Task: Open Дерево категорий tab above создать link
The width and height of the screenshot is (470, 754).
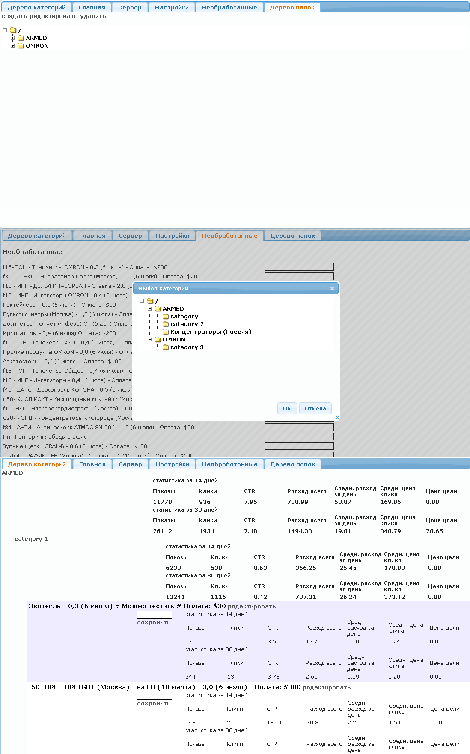Action: tap(36, 7)
